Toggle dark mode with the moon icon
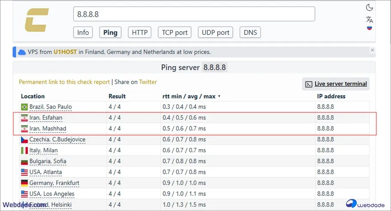 369,7
